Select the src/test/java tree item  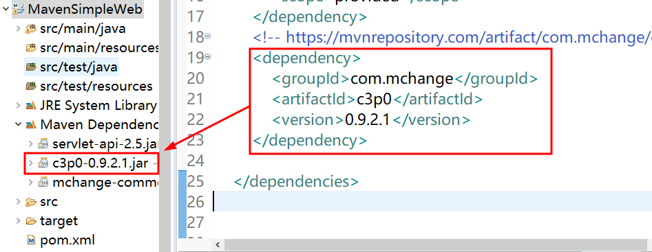(x=78, y=67)
